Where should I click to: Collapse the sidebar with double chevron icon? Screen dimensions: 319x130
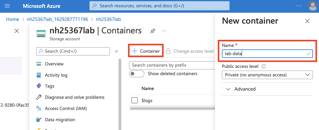pos(116,52)
